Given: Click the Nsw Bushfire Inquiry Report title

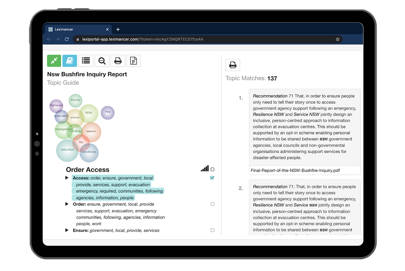Looking at the screenshot, I should pos(87,74).
